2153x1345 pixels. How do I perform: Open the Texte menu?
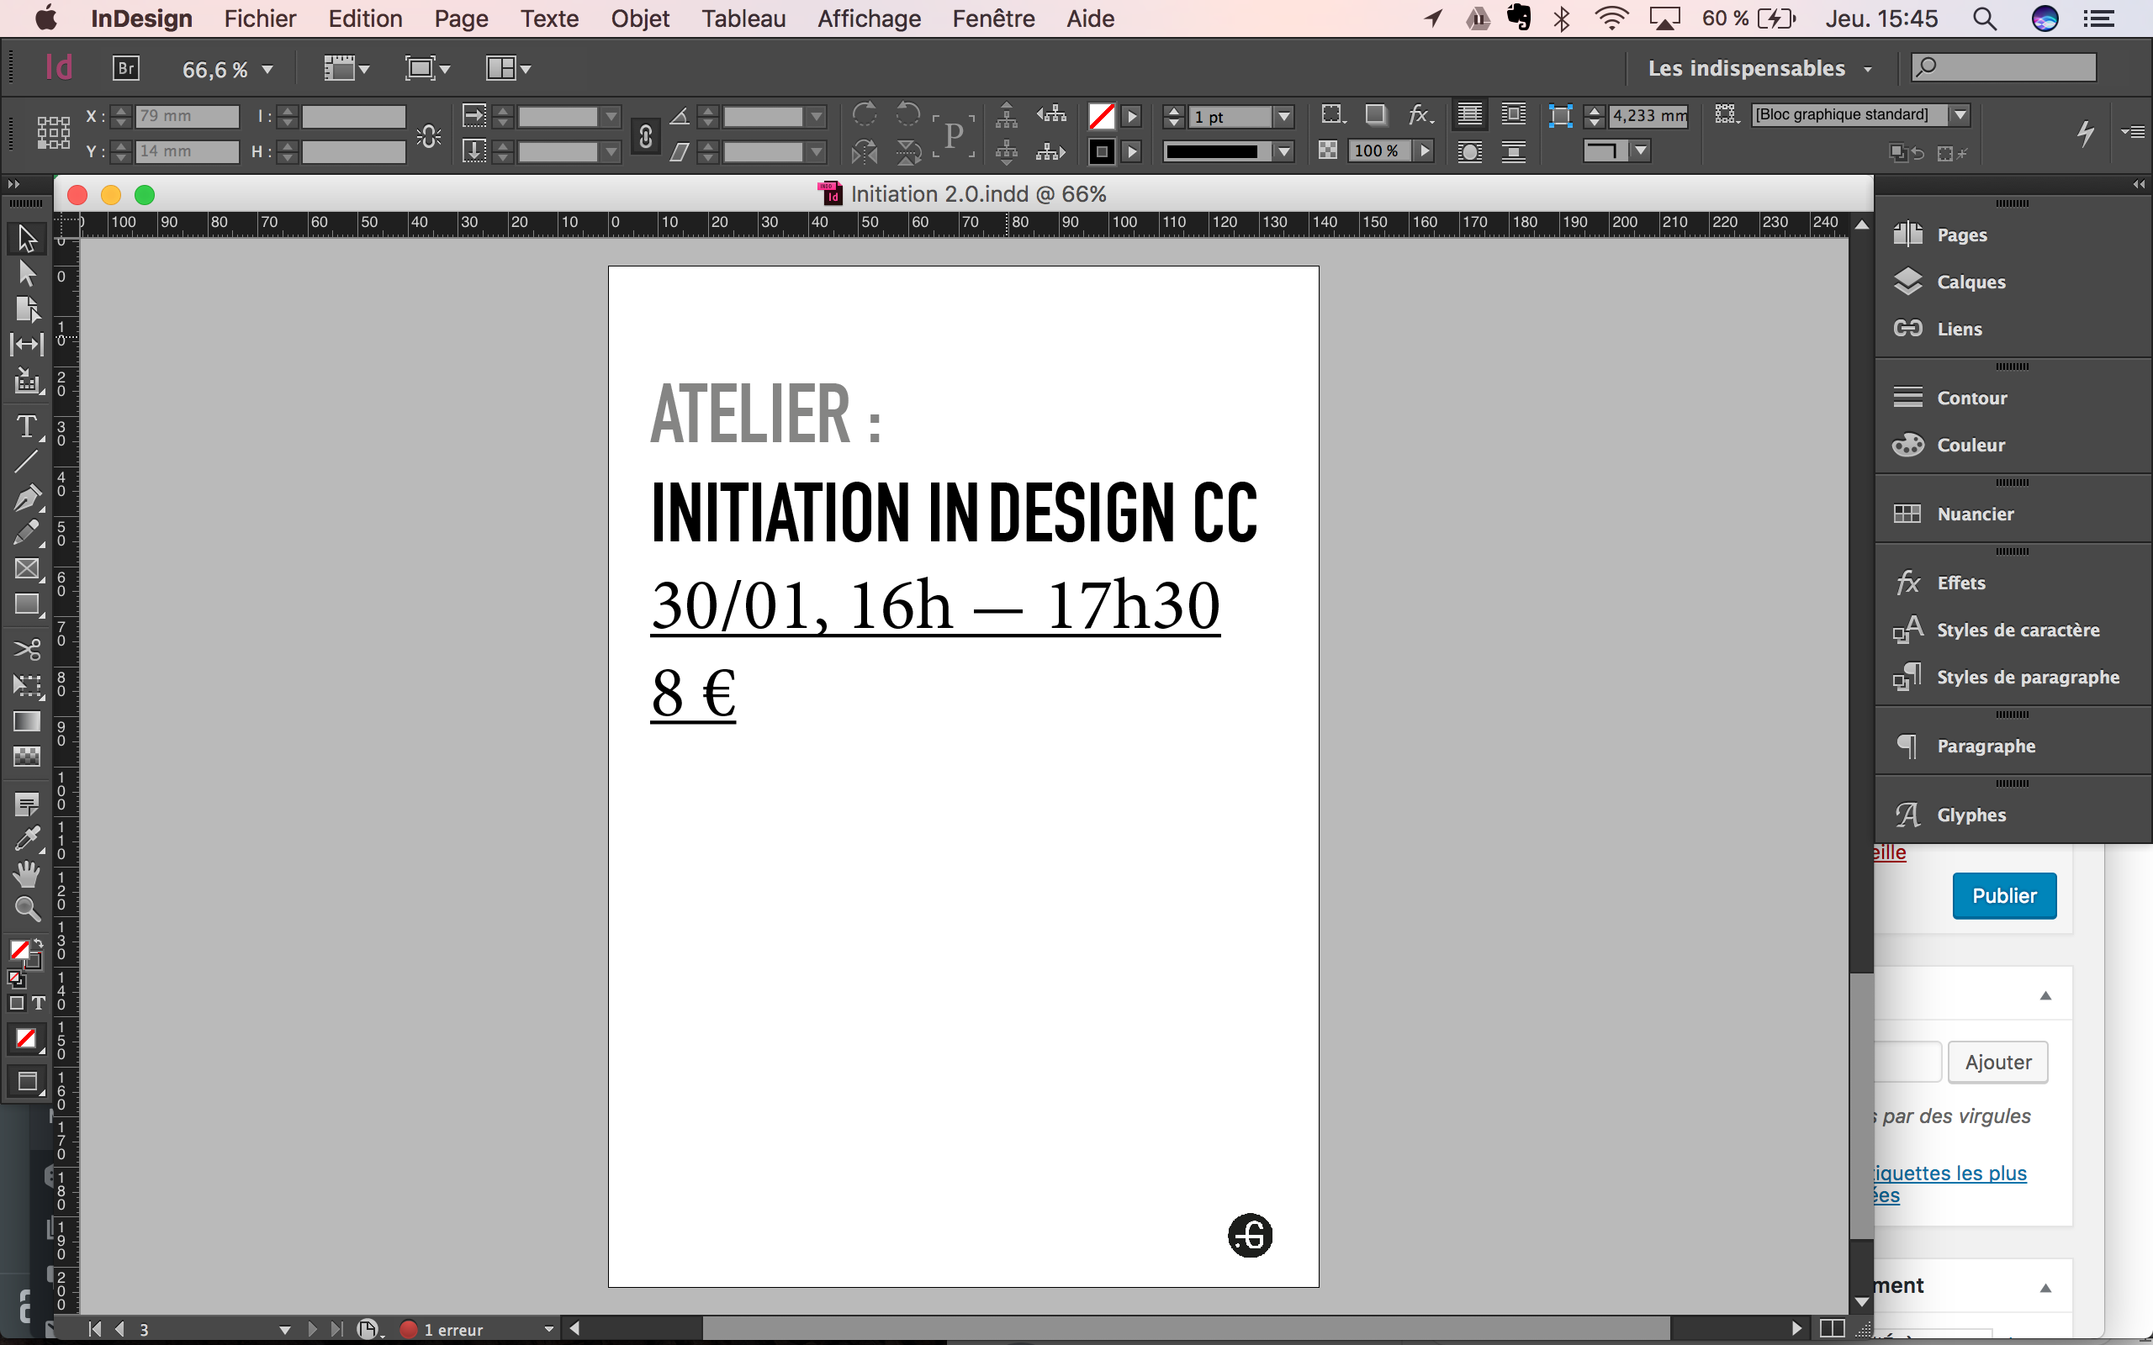click(549, 18)
